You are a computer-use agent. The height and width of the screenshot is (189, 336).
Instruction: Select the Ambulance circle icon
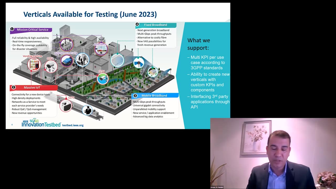click(x=101, y=49)
